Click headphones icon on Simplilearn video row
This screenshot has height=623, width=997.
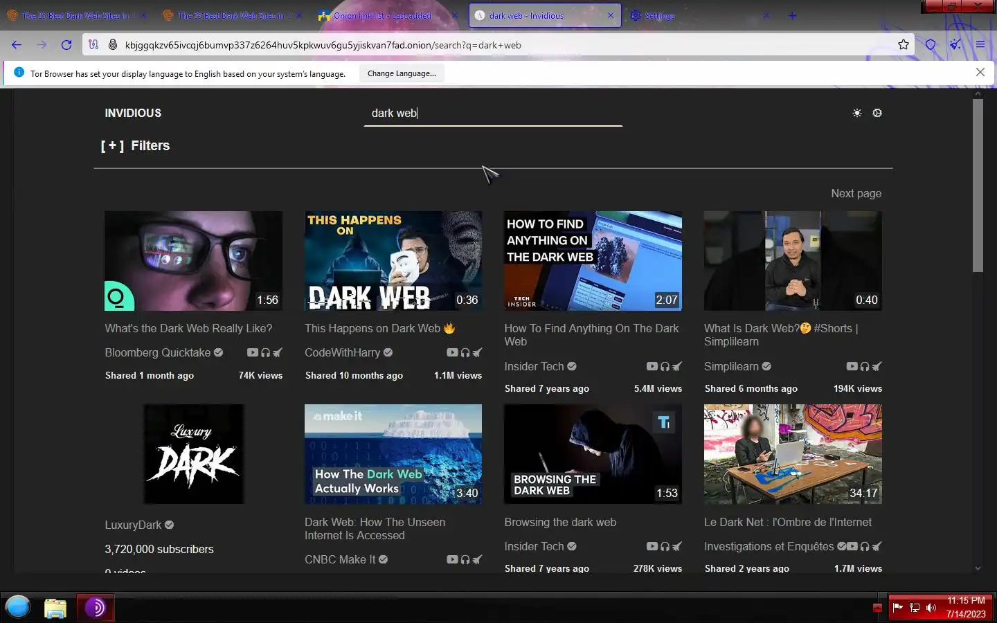[x=865, y=366]
